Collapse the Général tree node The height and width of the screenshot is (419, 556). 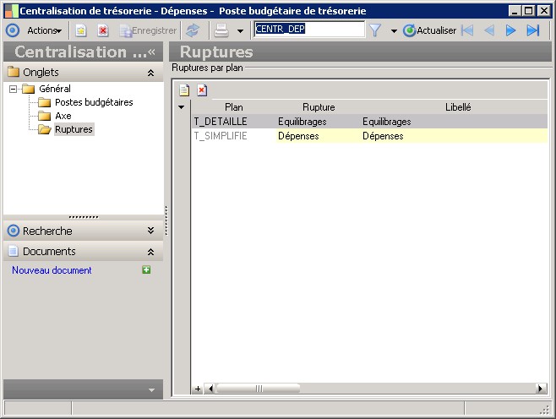pos(14,89)
